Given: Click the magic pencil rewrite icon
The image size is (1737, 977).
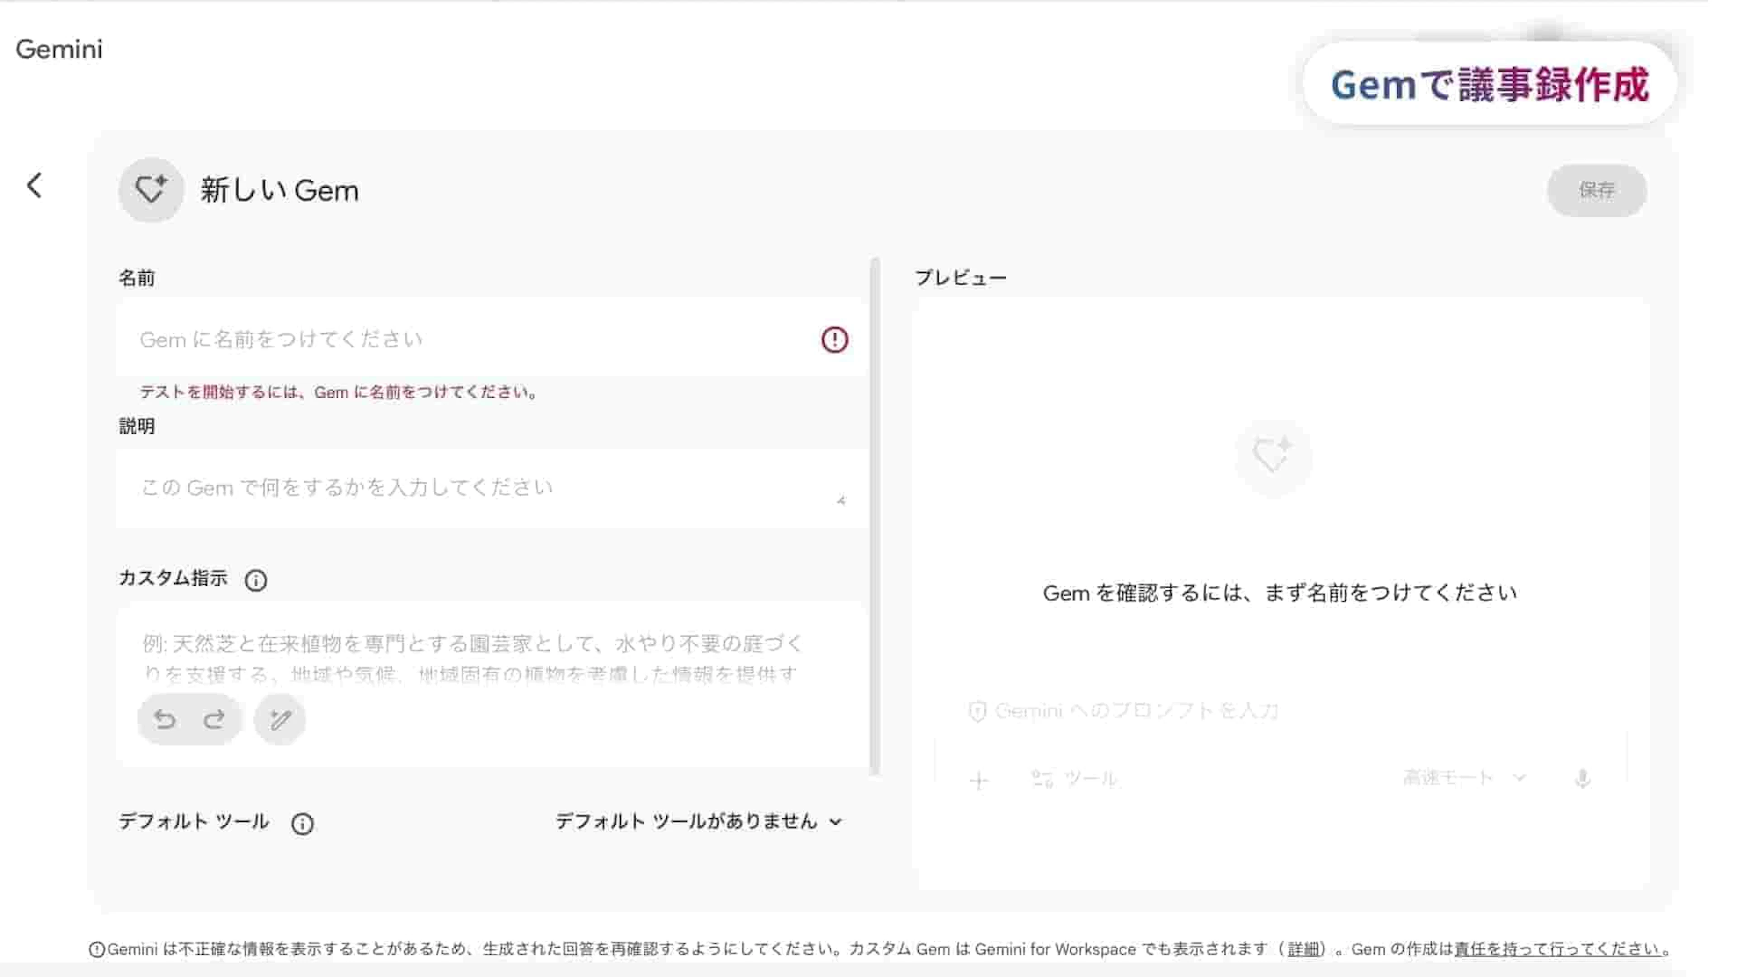Looking at the screenshot, I should point(280,720).
